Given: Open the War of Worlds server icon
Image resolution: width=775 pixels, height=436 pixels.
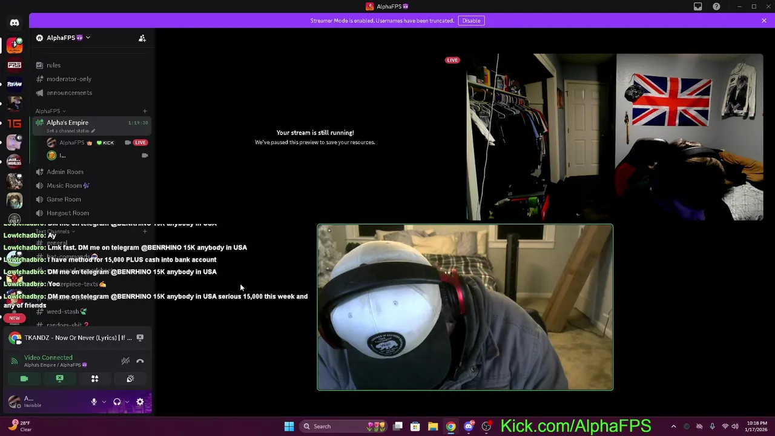Looking at the screenshot, I should 15,162.
